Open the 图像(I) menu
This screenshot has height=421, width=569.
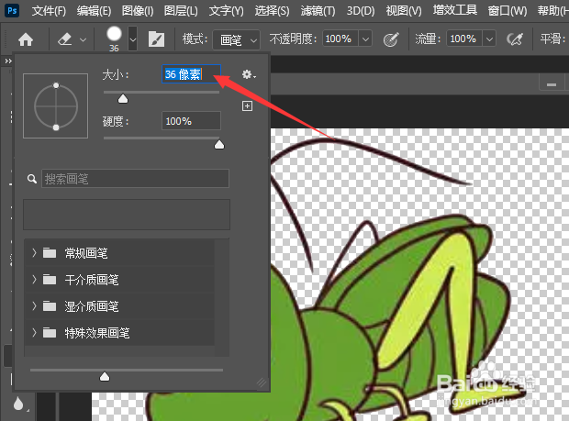[x=138, y=11]
